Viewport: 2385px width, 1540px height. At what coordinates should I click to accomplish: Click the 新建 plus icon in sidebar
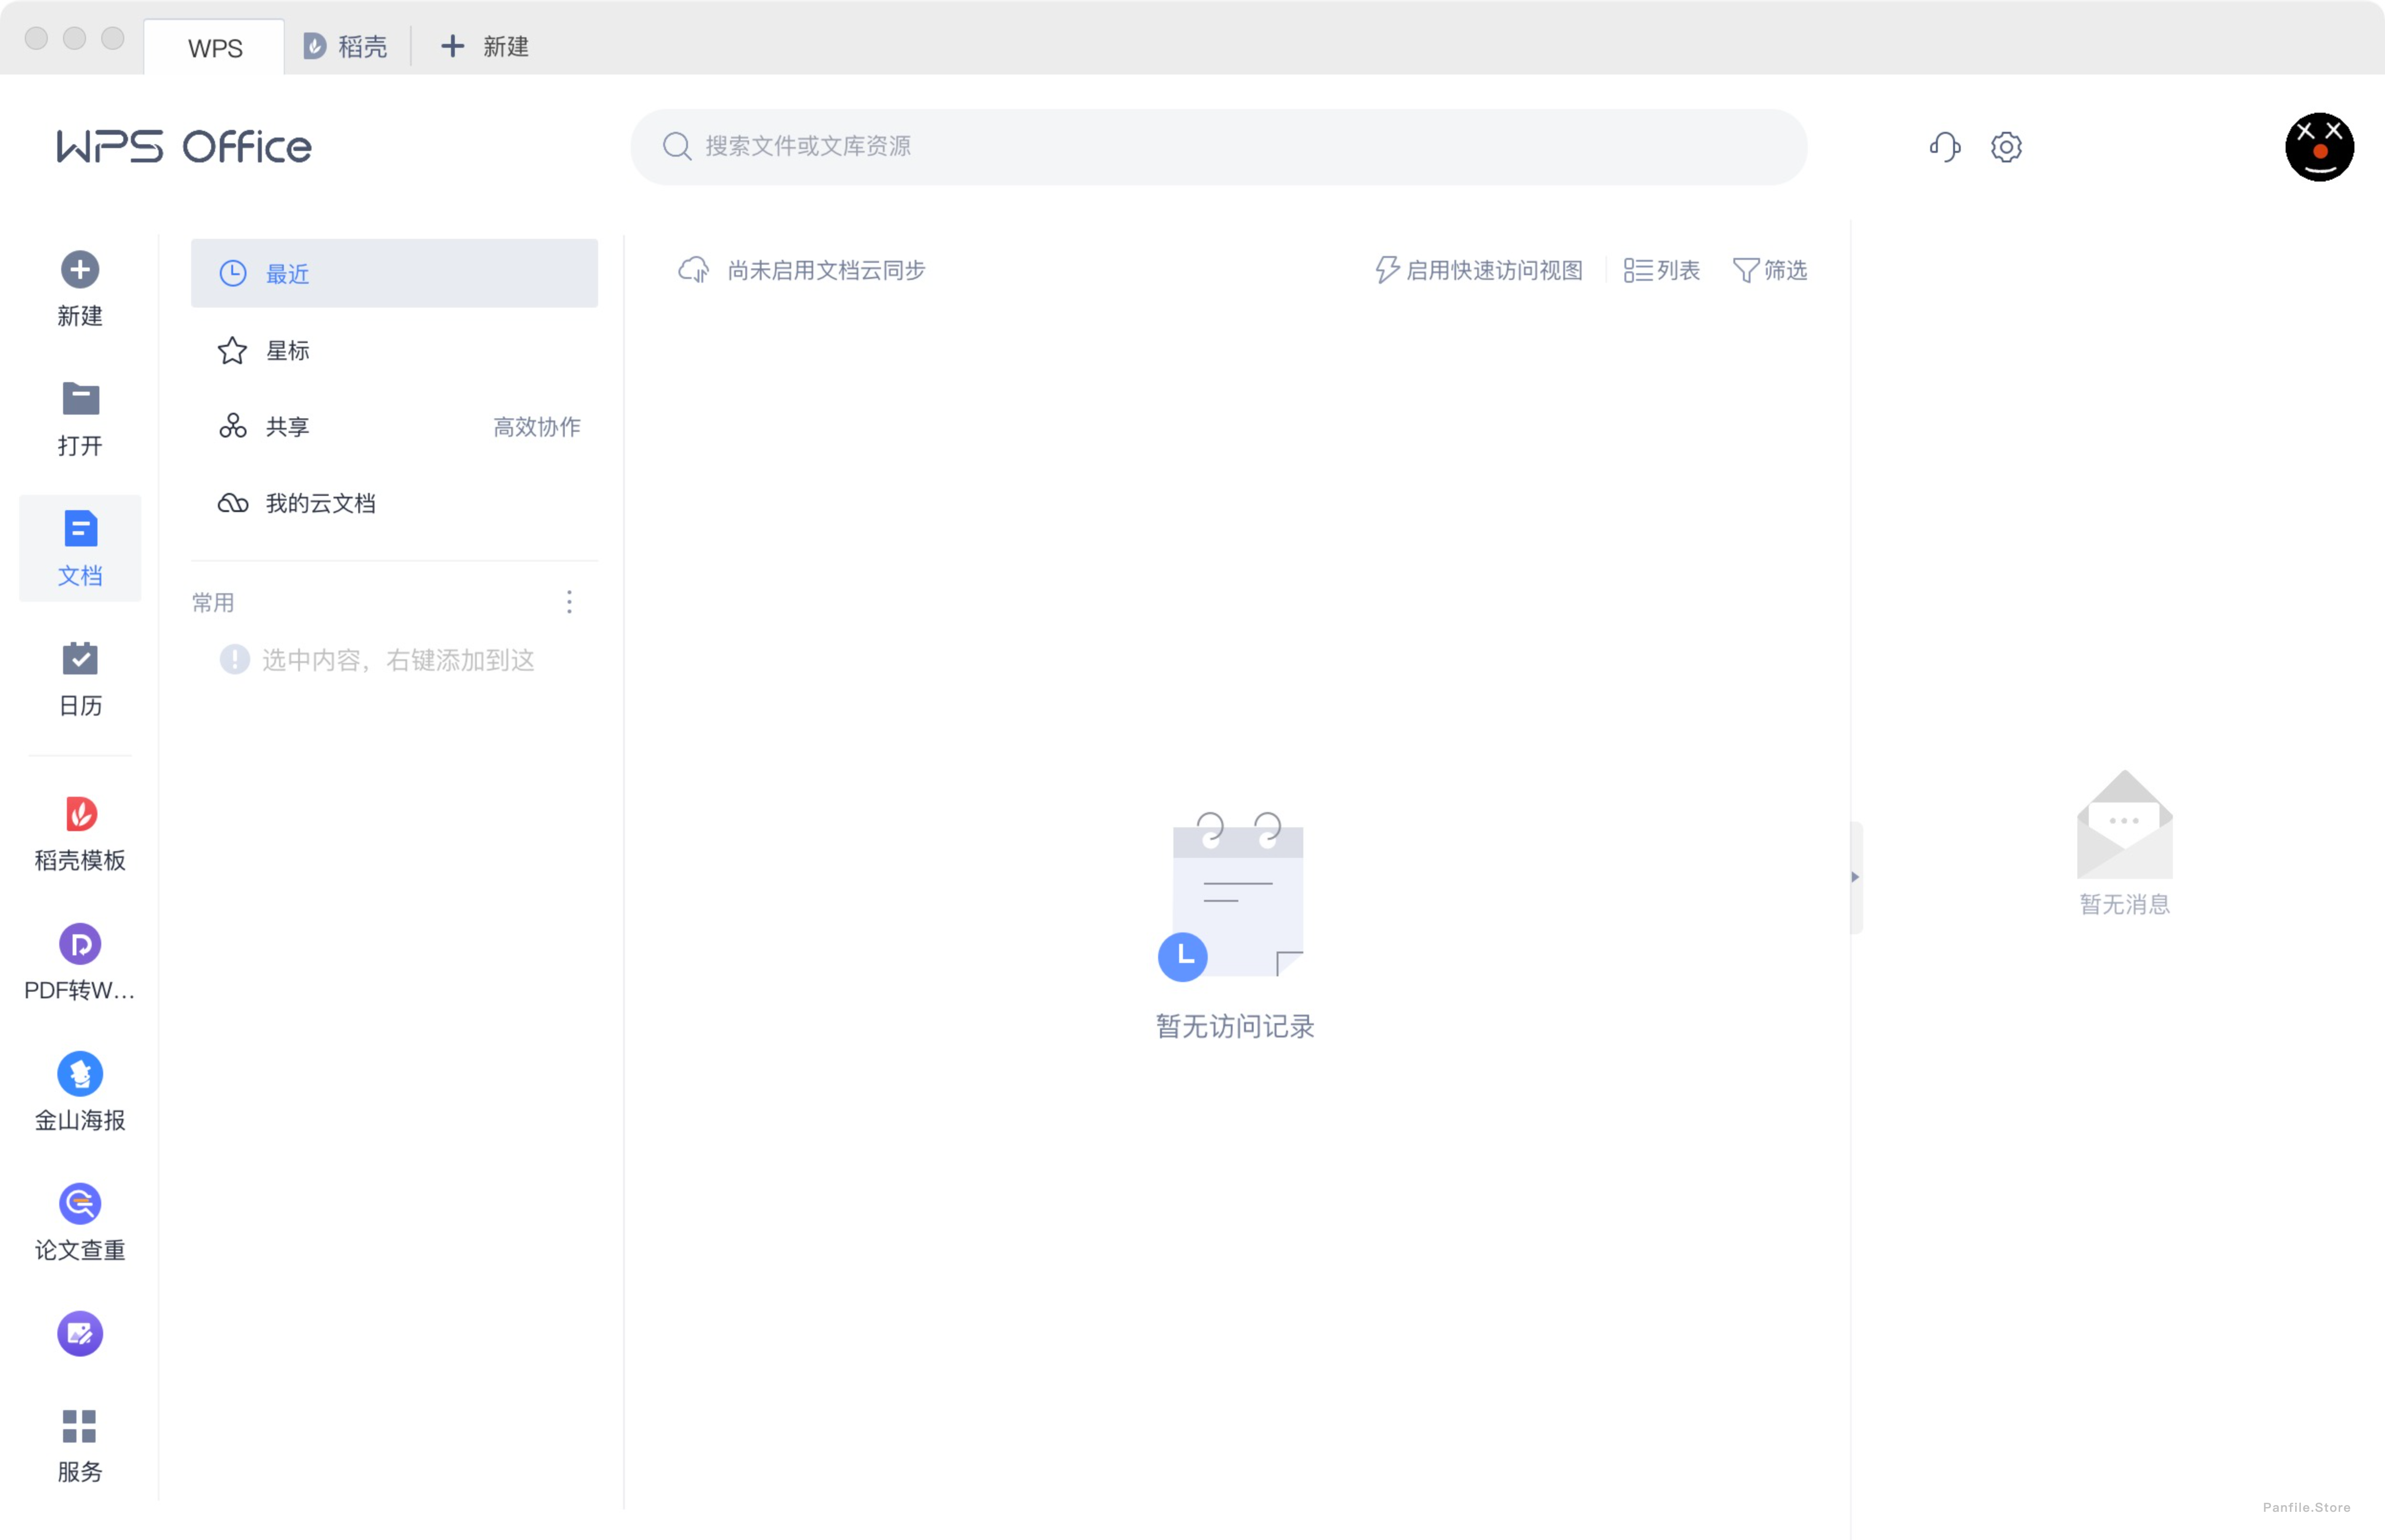[80, 269]
